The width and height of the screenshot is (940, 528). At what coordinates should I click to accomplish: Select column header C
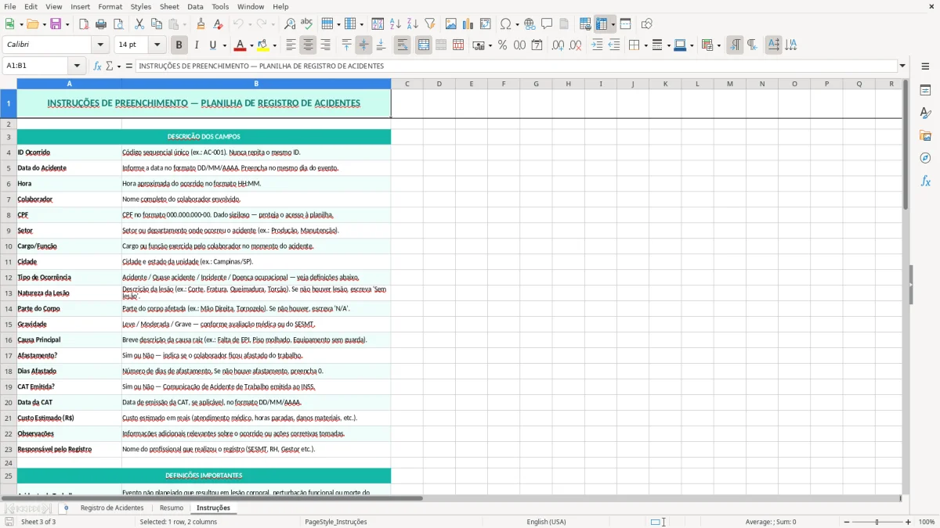click(x=407, y=84)
